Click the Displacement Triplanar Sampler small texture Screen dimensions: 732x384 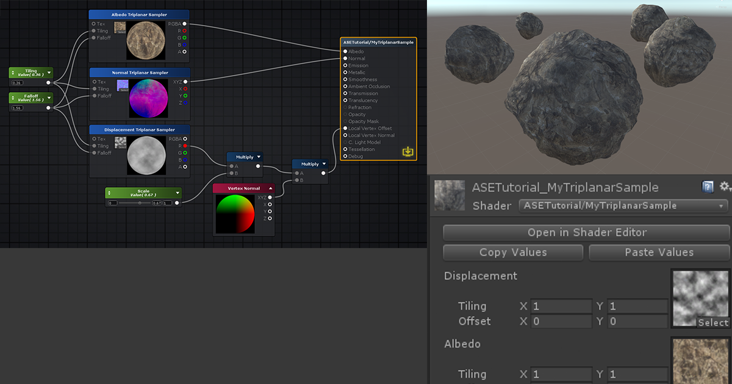click(x=121, y=142)
